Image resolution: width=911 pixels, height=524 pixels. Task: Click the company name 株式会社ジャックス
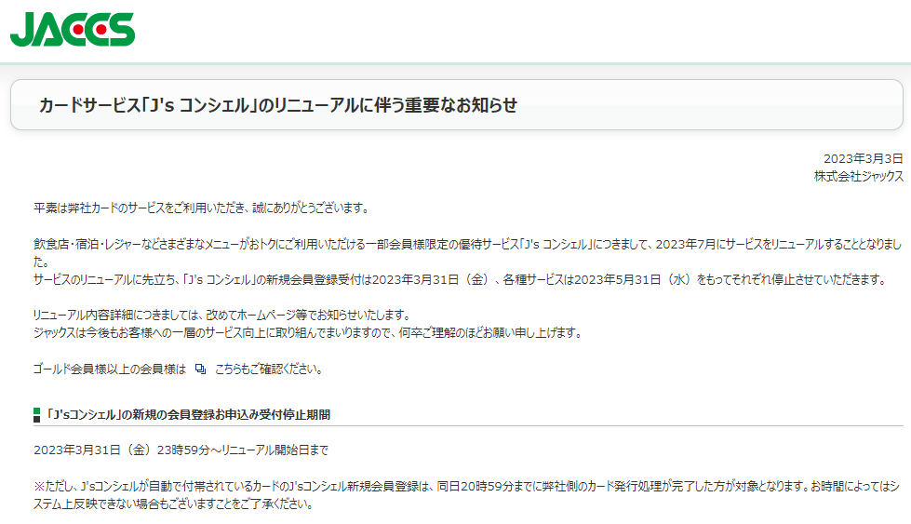(x=859, y=176)
